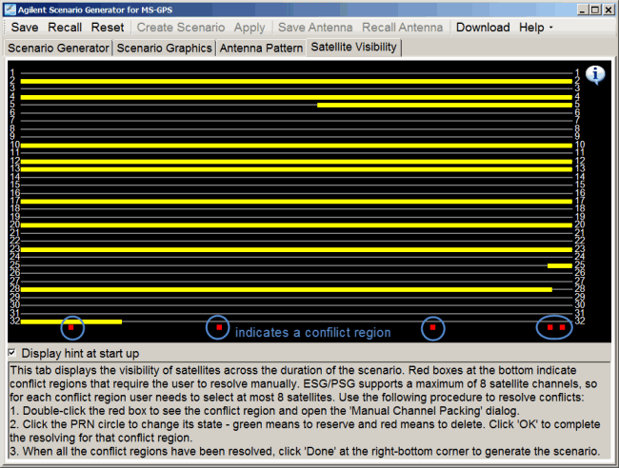Switch to the Scenario Graphics tab

tap(164, 48)
